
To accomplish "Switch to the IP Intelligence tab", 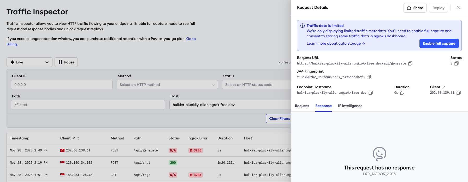I will [x=350, y=106].
